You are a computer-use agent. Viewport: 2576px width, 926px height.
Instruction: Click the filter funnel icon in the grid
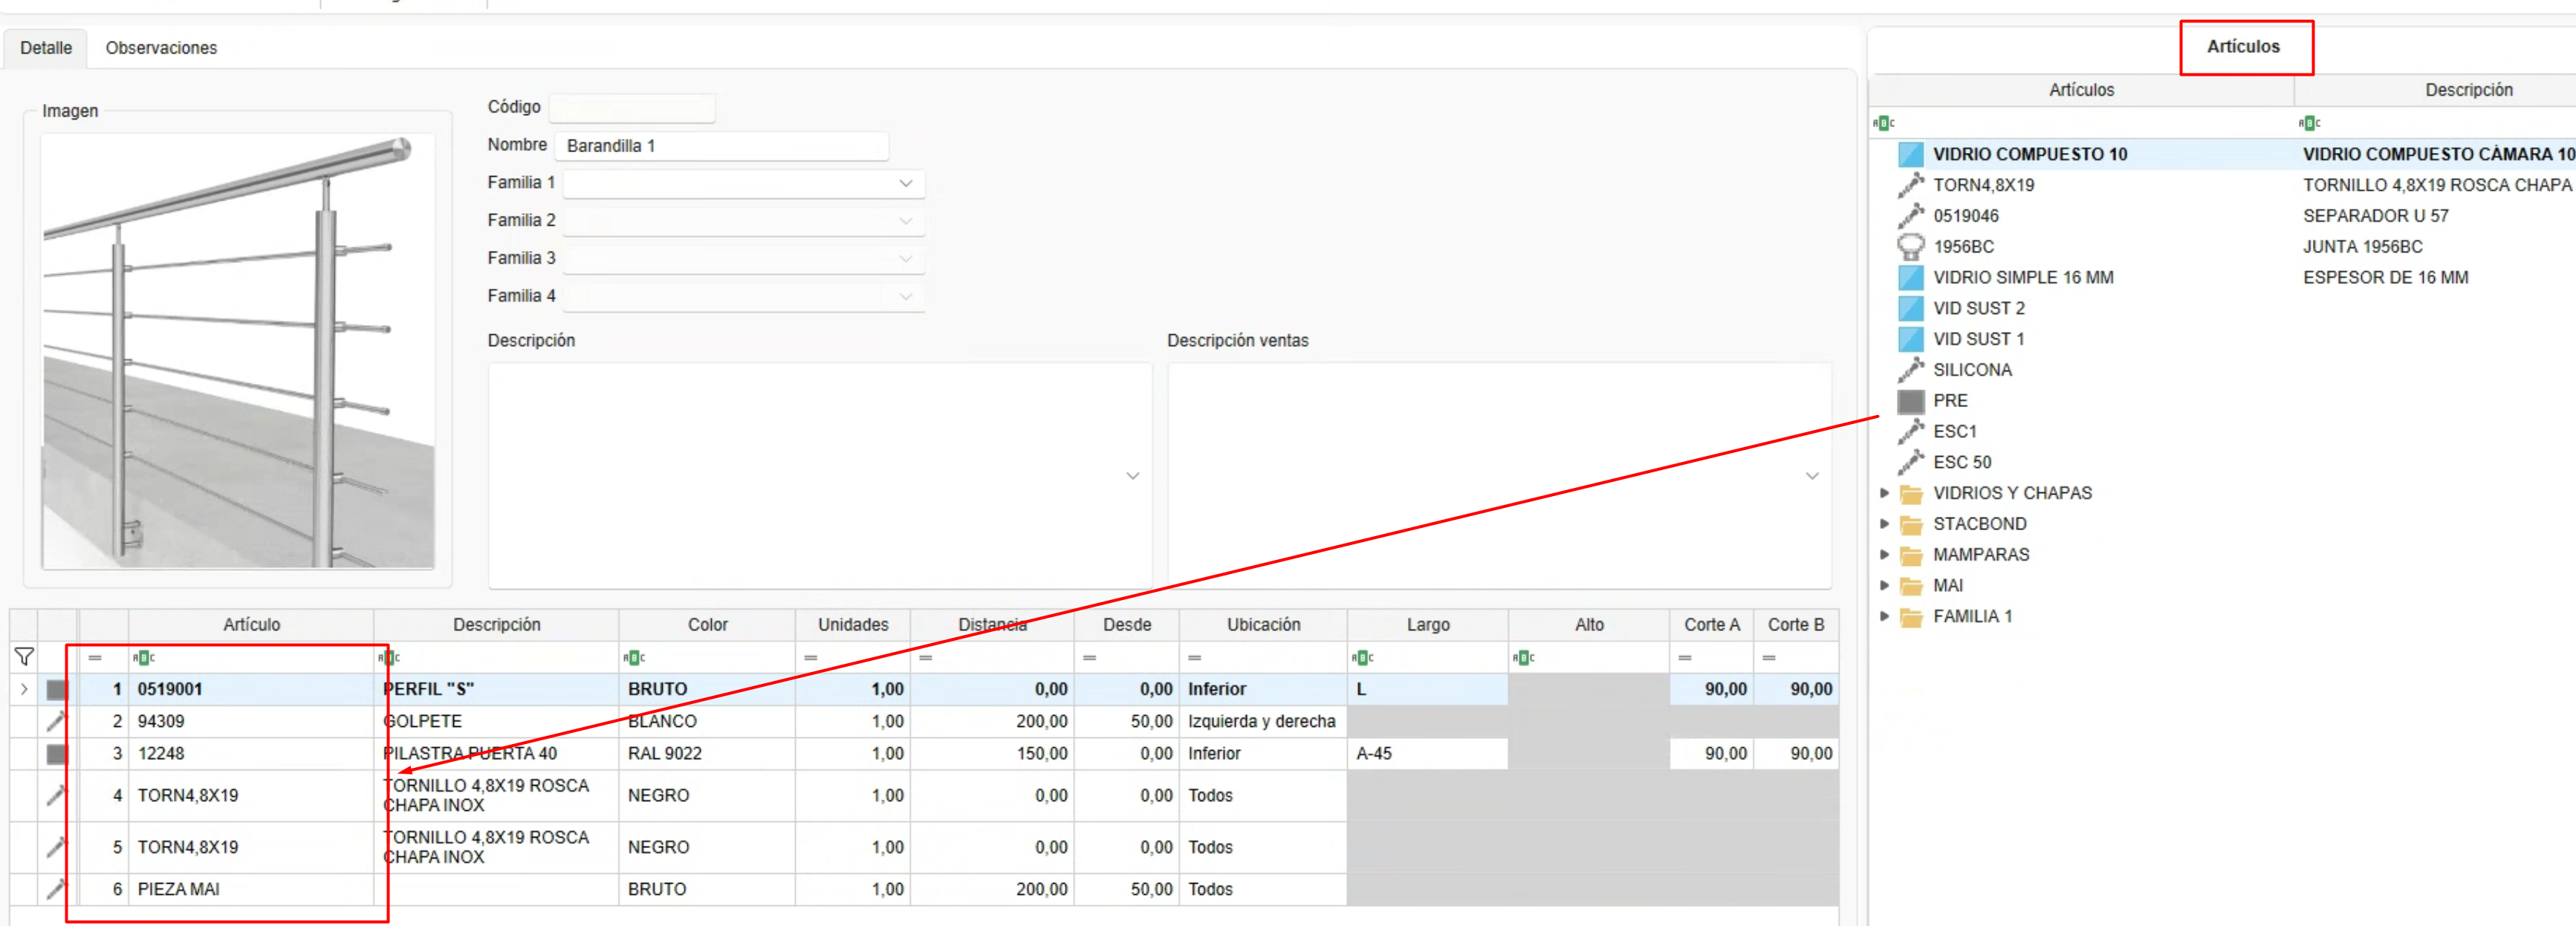(24, 656)
